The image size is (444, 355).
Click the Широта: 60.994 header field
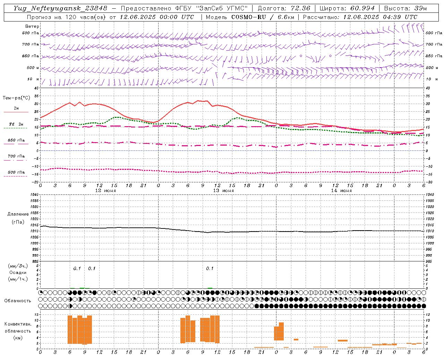[x=347, y=8]
